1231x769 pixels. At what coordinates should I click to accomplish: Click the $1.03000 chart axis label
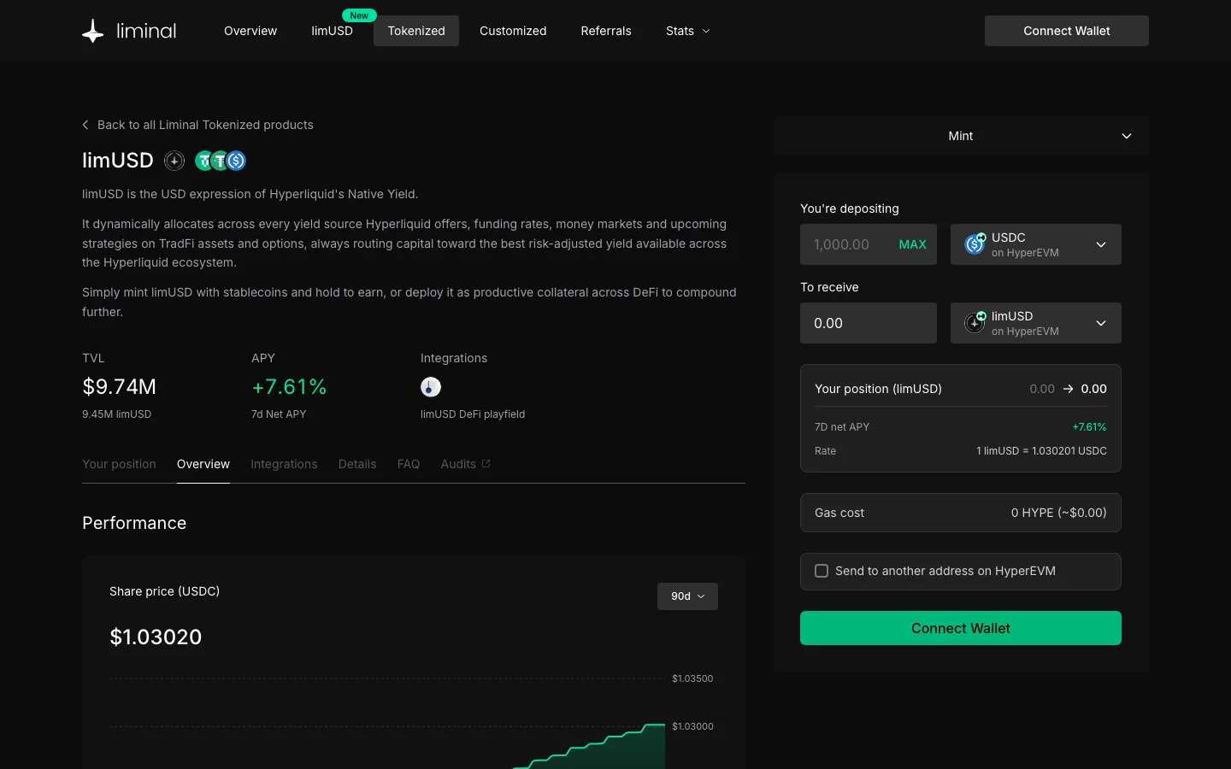click(x=692, y=726)
